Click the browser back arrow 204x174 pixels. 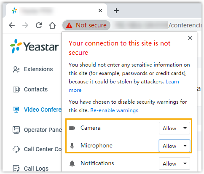point(12,25)
